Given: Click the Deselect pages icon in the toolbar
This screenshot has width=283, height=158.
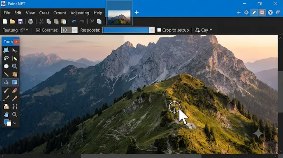Looking at the screenshot, I should [x=99, y=21].
